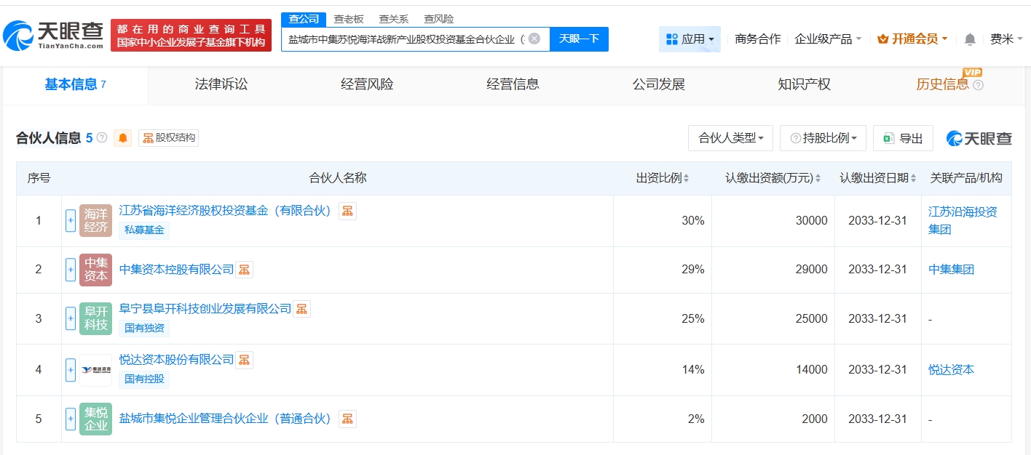1031x455 pixels.
Task: Click the red 国家中小企业发展子基金 banner
Action: pyautogui.click(x=191, y=36)
